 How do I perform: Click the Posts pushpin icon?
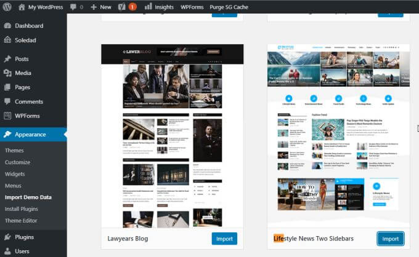pos(7,58)
